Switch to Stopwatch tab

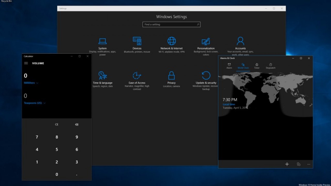coord(270,66)
